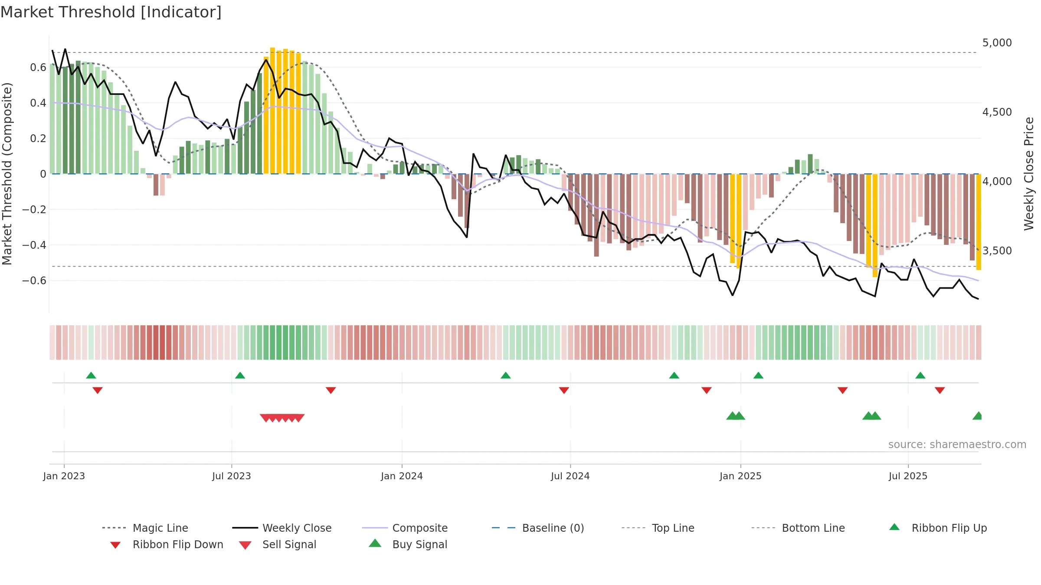1041x585 pixels.
Task: Click the ribbon flip up marker at Jul 2023
Action: click(x=240, y=375)
